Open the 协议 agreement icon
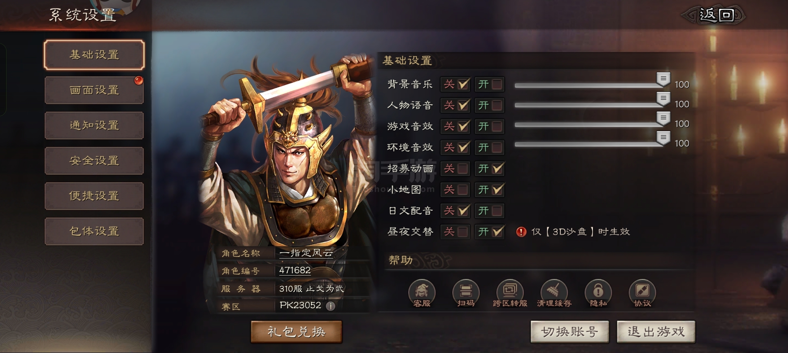The image size is (788, 353). 642,293
